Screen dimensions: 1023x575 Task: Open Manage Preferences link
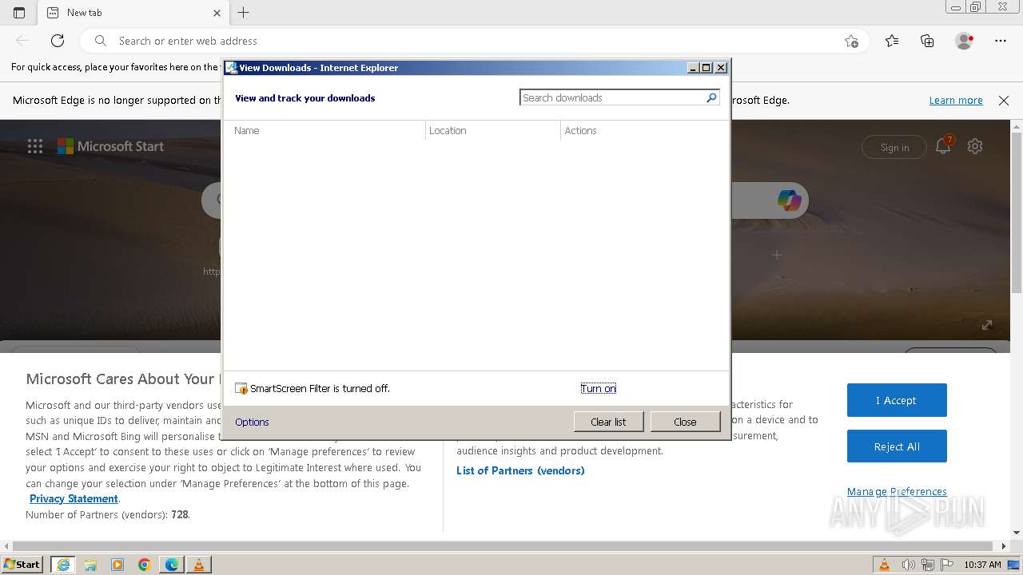(897, 491)
